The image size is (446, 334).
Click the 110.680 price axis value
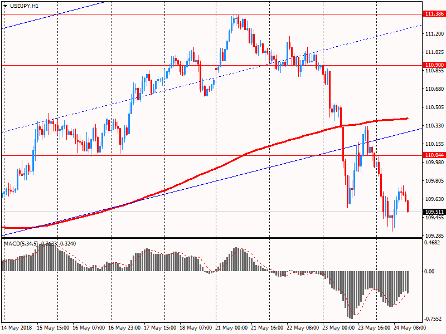(434, 89)
